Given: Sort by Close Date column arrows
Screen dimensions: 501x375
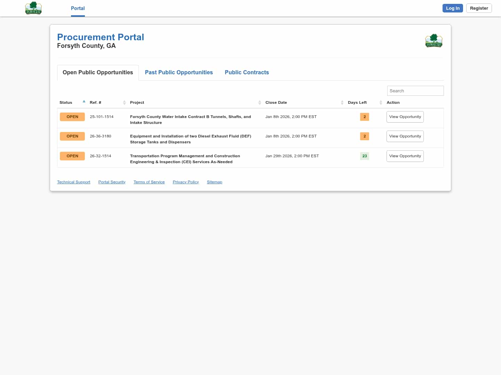Looking at the screenshot, I should (342, 102).
